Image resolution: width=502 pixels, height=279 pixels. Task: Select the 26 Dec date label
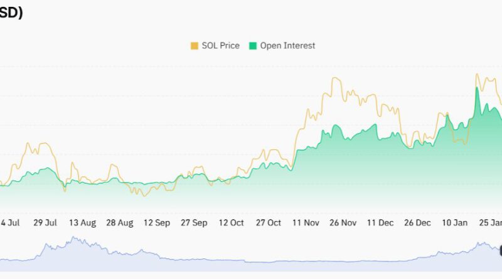tap(417, 223)
